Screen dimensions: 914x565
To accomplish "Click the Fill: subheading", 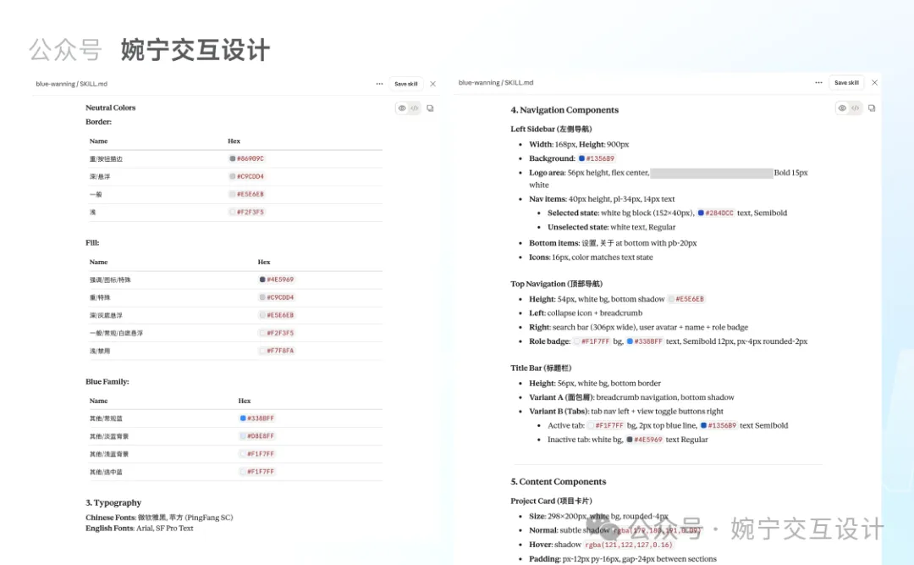I will [x=92, y=243].
